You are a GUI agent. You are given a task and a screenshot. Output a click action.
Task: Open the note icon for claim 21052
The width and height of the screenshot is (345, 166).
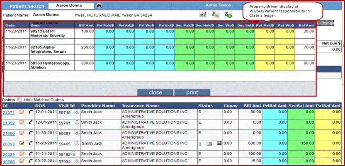click(22, 122)
